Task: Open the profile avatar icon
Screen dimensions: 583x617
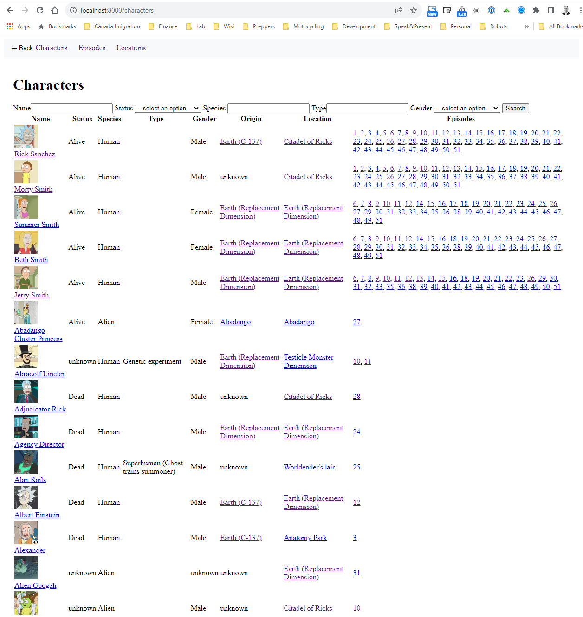Action: pos(566,10)
